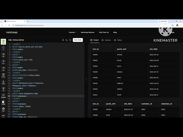This screenshot has height=137, width=183.
Task: Select the SQL language icon in sidebar
Action: coord(3,42)
